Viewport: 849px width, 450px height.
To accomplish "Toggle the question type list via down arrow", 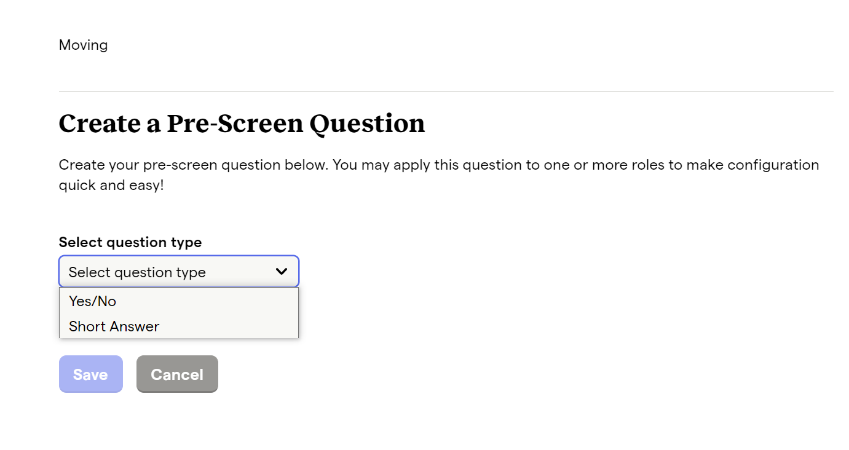I will coord(282,271).
